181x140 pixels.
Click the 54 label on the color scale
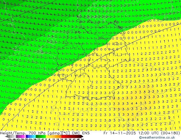point(82,139)
